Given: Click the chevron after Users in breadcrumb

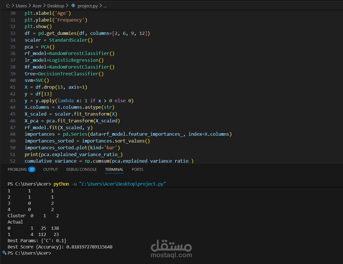Looking at the screenshot, I should coord(29,6).
